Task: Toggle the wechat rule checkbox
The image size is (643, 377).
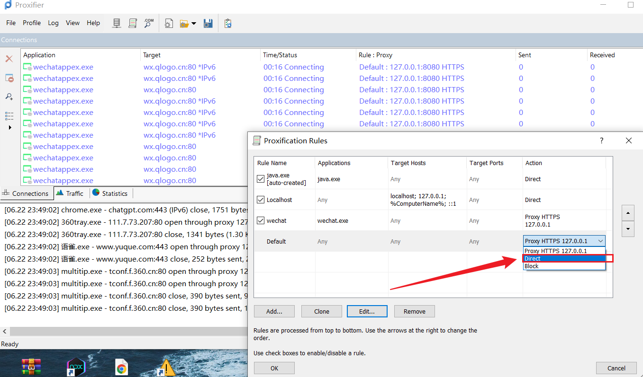Action: tap(261, 220)
